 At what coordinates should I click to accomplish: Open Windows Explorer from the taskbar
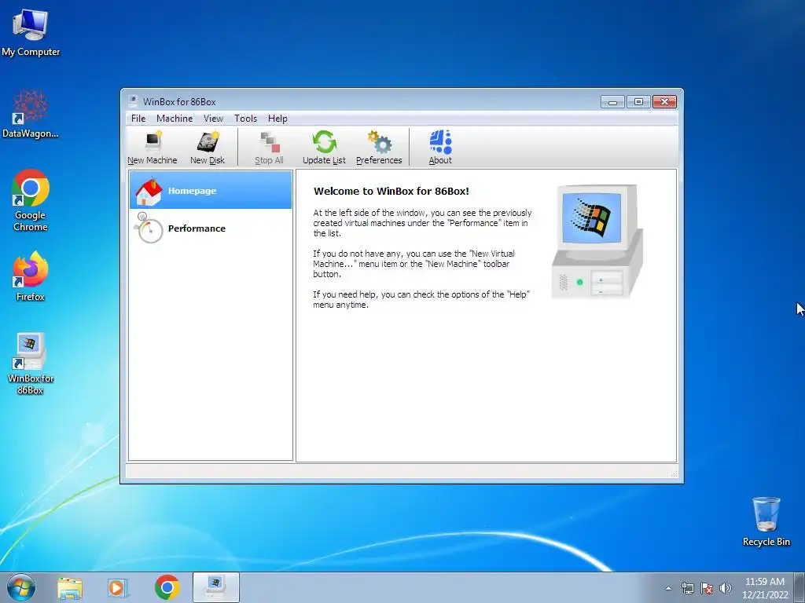coord(70,587)
